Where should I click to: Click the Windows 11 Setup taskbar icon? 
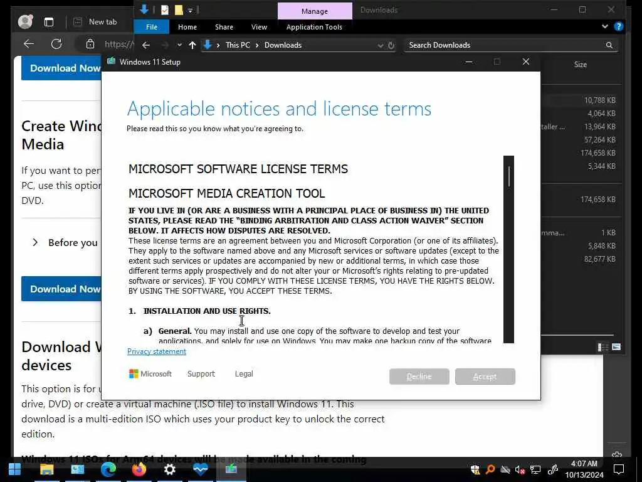[231, 469]
